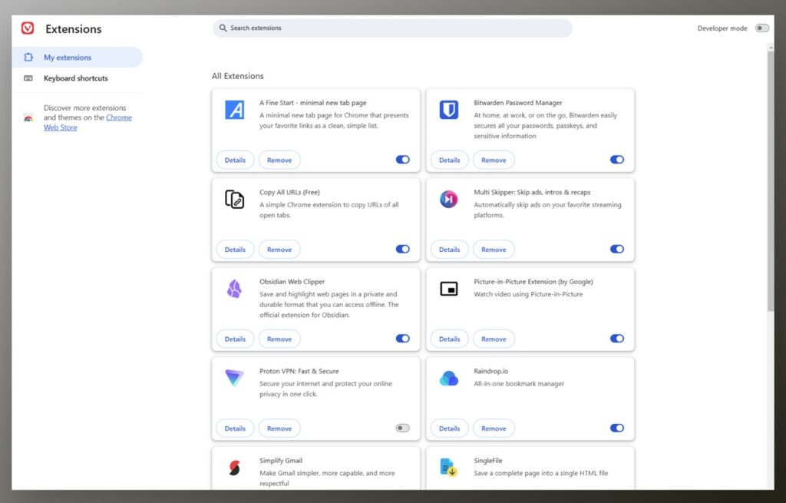
Task: Click "Watch video using Picture-in-Picture" description
Action: pyautogui.click(x=528, y=294)
